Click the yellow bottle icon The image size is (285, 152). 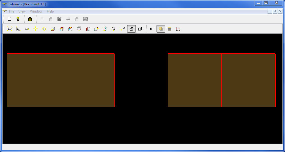(x=30, y=19)
